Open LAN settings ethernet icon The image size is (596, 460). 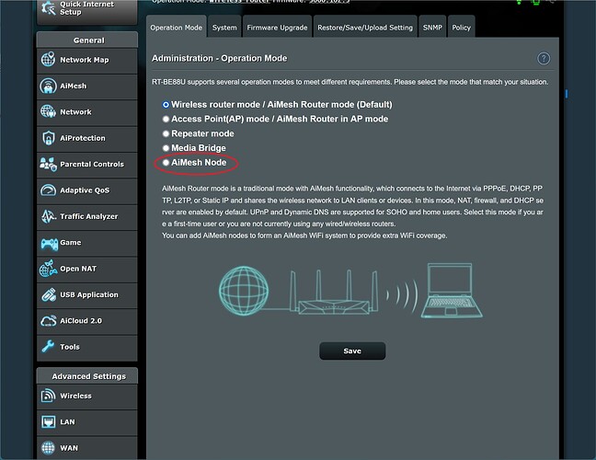(x=48, y=421)
